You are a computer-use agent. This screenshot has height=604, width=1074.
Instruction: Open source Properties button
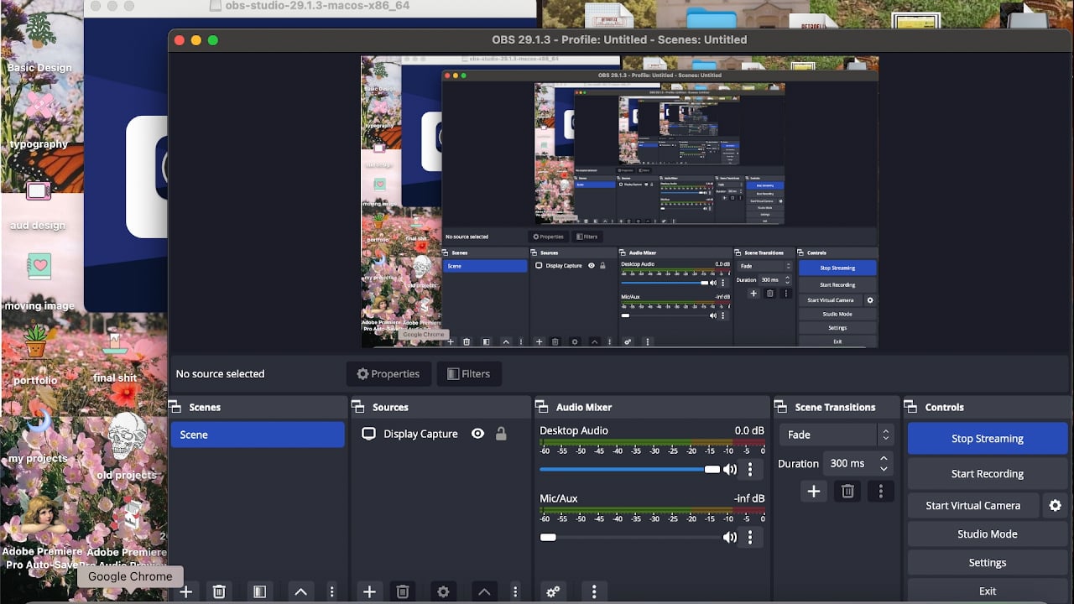(x=388, y=374)
